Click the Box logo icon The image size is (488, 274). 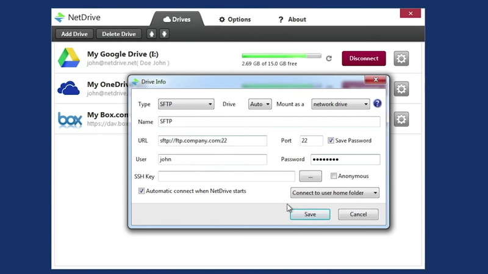click(70, 119)
